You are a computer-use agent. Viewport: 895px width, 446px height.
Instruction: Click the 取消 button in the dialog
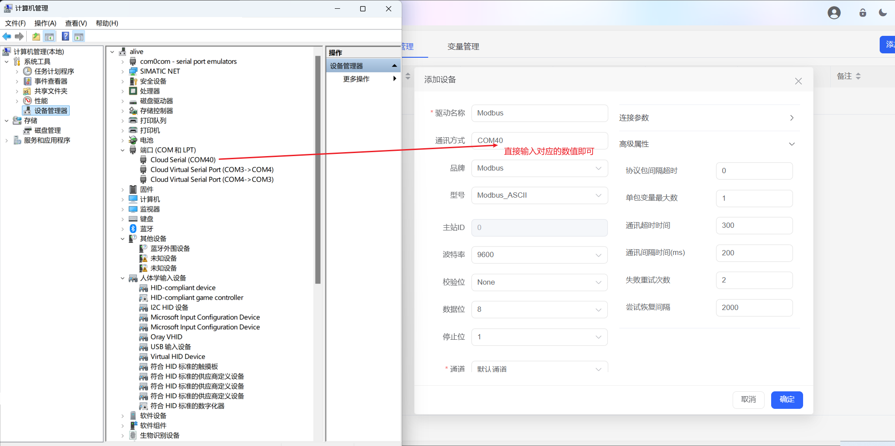click(748, 399)
